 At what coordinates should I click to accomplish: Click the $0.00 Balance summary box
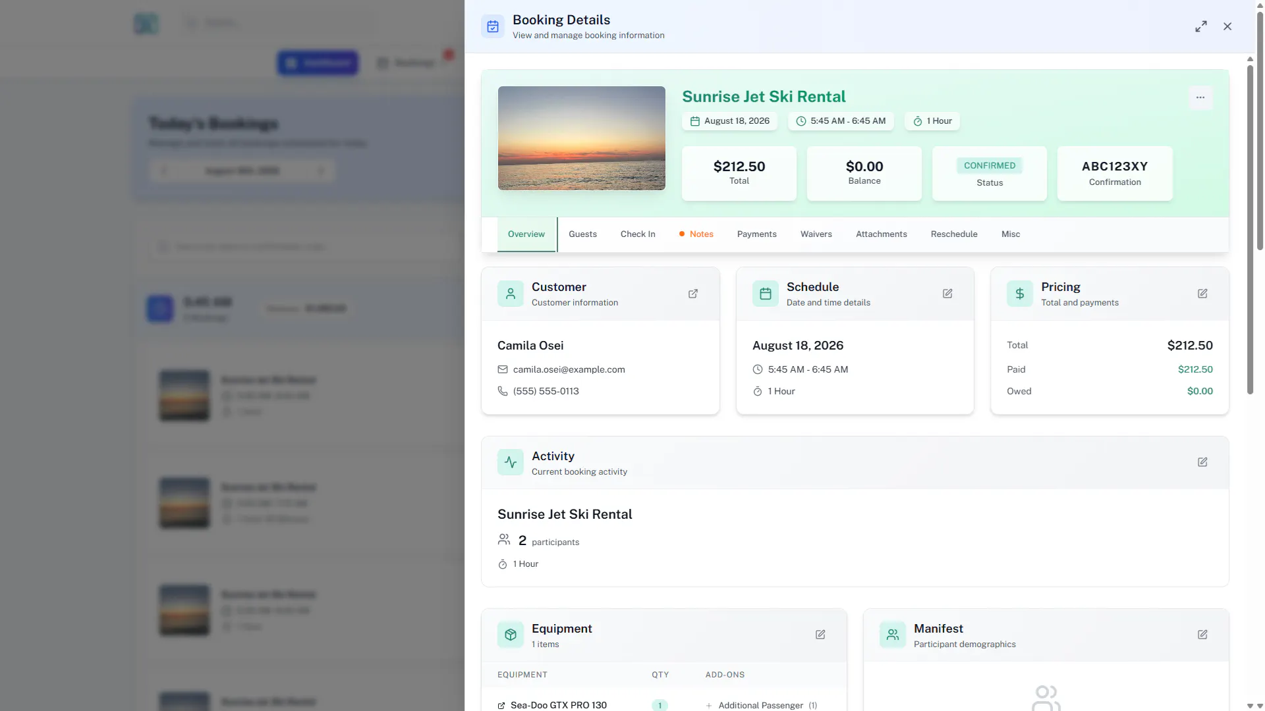click(864, 173)
